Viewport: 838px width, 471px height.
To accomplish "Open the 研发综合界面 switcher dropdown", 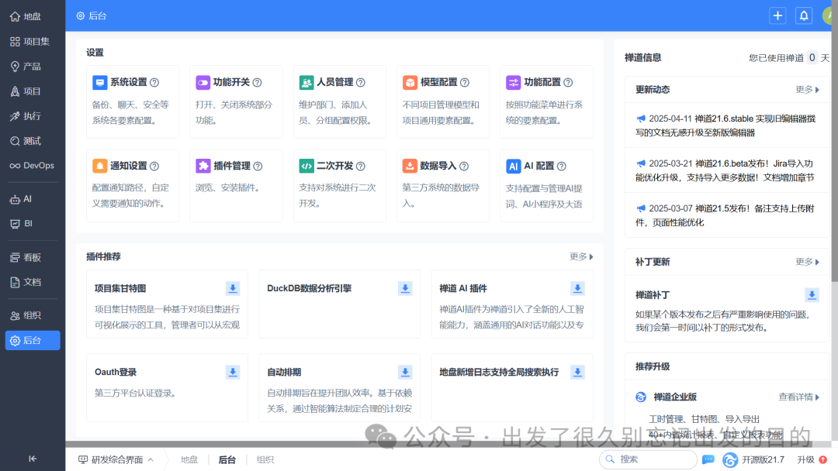I will [x=116, y=459].
